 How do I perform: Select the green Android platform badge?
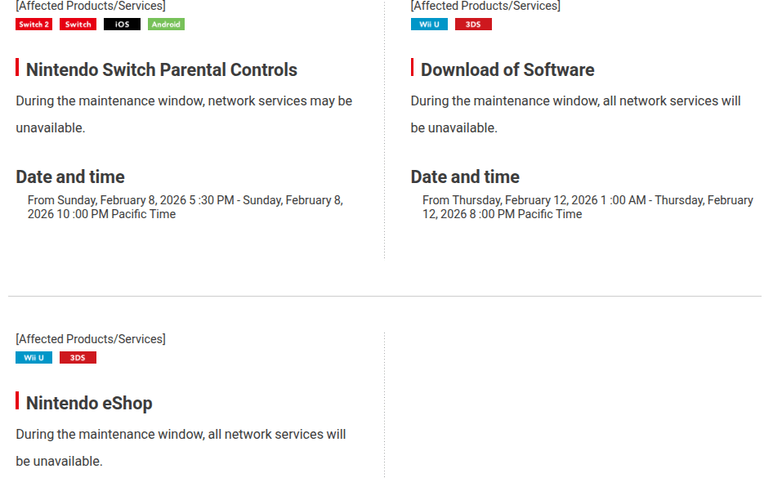click(x=166, y=25)
